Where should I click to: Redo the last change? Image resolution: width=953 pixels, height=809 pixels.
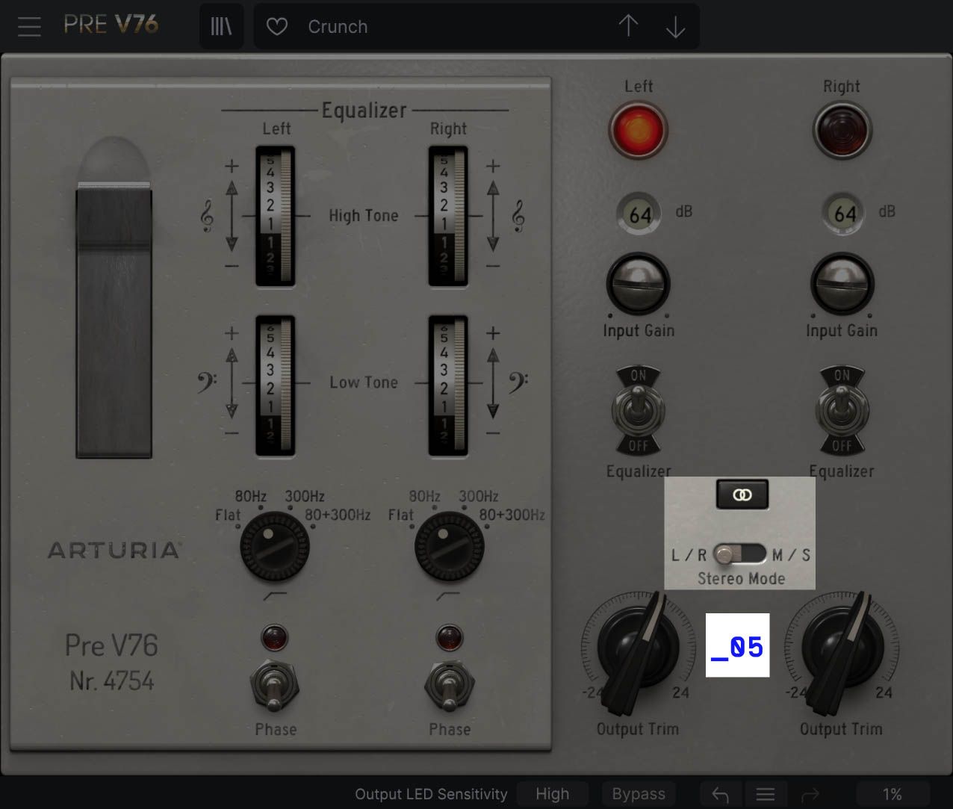811,794
